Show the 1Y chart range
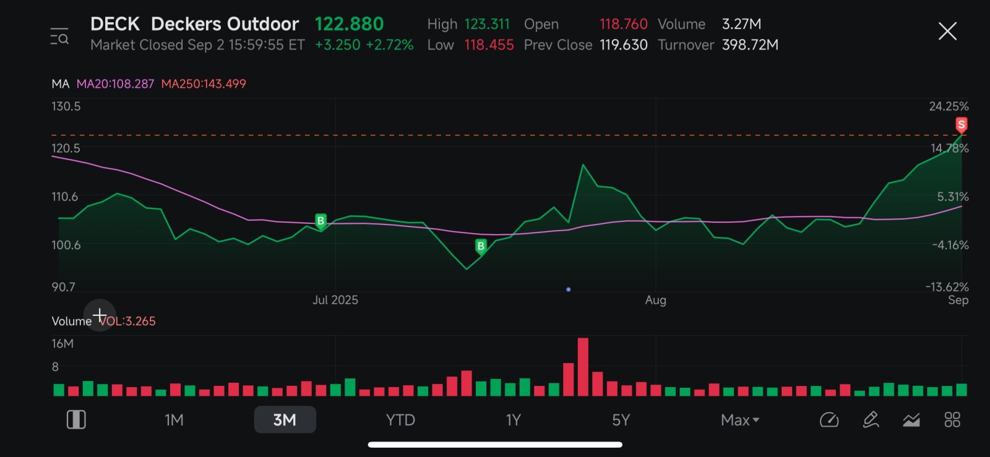The height and width of the screenshot is (457, 990). [x=514, y=420]
